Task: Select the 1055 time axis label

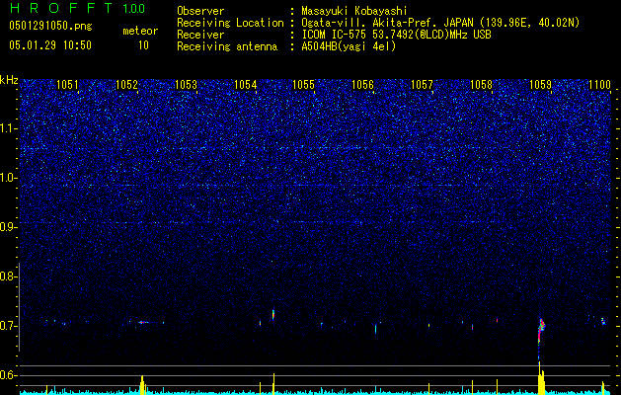Action: (x=303, y=85)
